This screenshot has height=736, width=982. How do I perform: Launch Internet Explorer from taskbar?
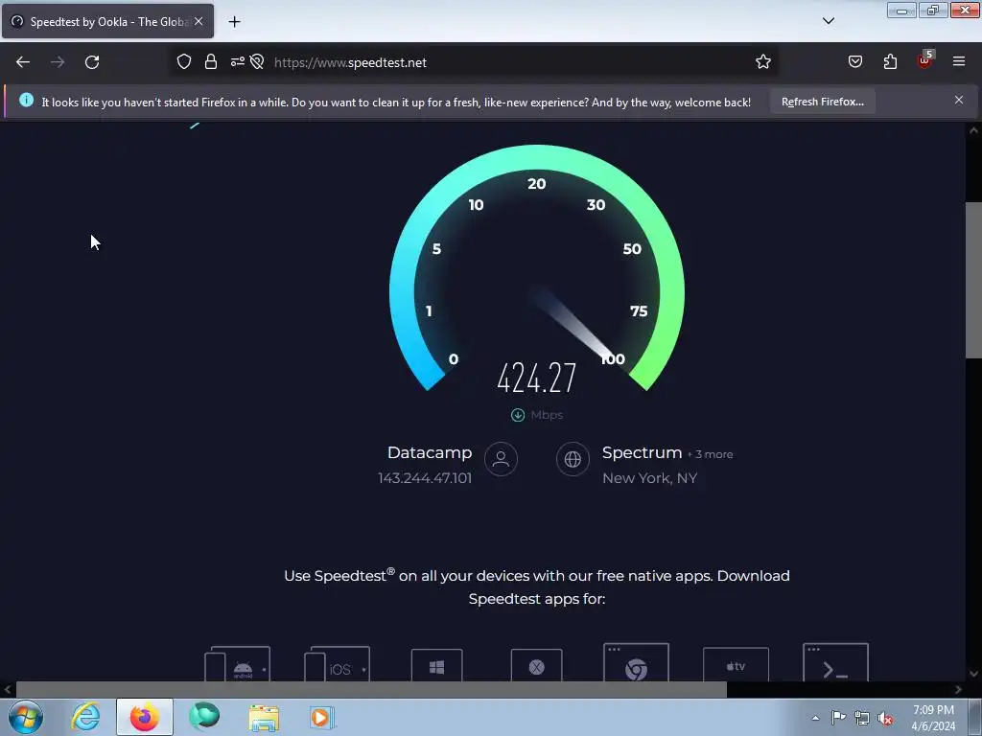(x=85, y=717)
